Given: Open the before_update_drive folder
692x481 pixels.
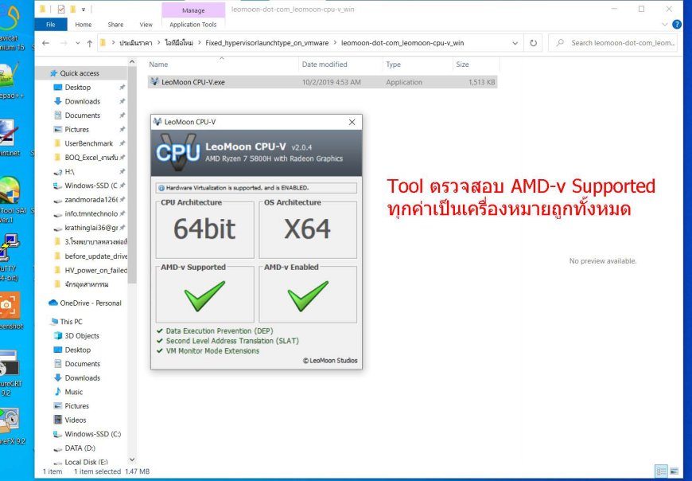Looking at the screenshot, I should click(95, 256).
